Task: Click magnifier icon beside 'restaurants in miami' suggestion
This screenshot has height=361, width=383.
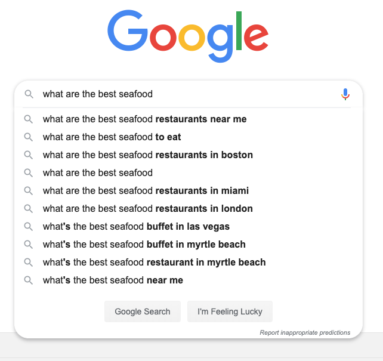Action: pyautogui.click(x=28, y=190)
